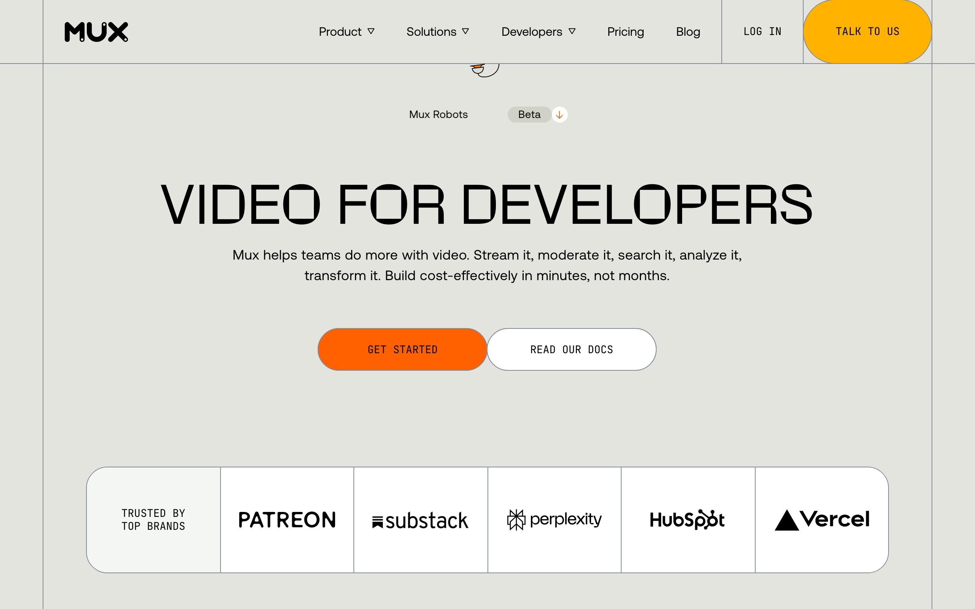Click the GET STARTED button
Viewport: 975px width, 609px height.
coord(402,349)
